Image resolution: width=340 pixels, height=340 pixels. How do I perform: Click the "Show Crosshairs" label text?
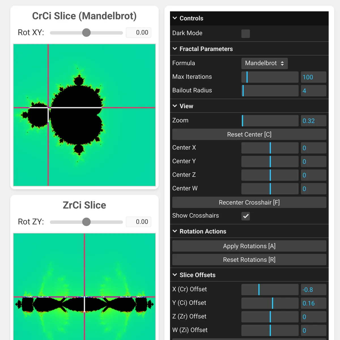click(195, 216)
